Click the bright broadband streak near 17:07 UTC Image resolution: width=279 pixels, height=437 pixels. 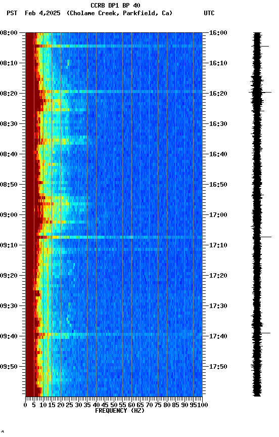pos(114,237)
